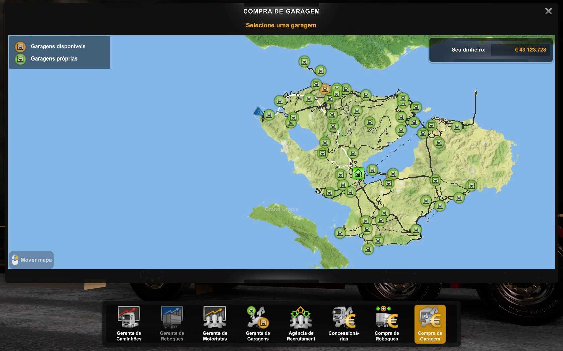563x351 pixels.
Task: Open the Gerente de Reboques icon
Action: pyautogui.click(x=172, y=323)
